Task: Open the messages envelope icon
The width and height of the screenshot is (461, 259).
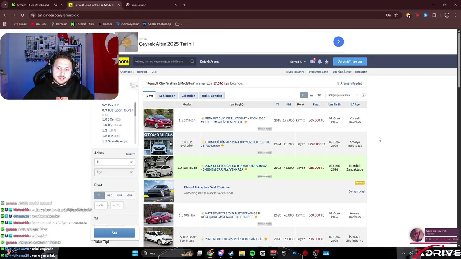Action: click(x=312, y=62)
